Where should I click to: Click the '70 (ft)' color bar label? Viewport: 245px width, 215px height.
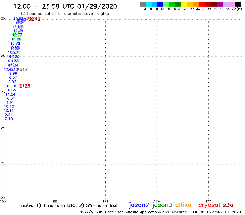[237, 9]
